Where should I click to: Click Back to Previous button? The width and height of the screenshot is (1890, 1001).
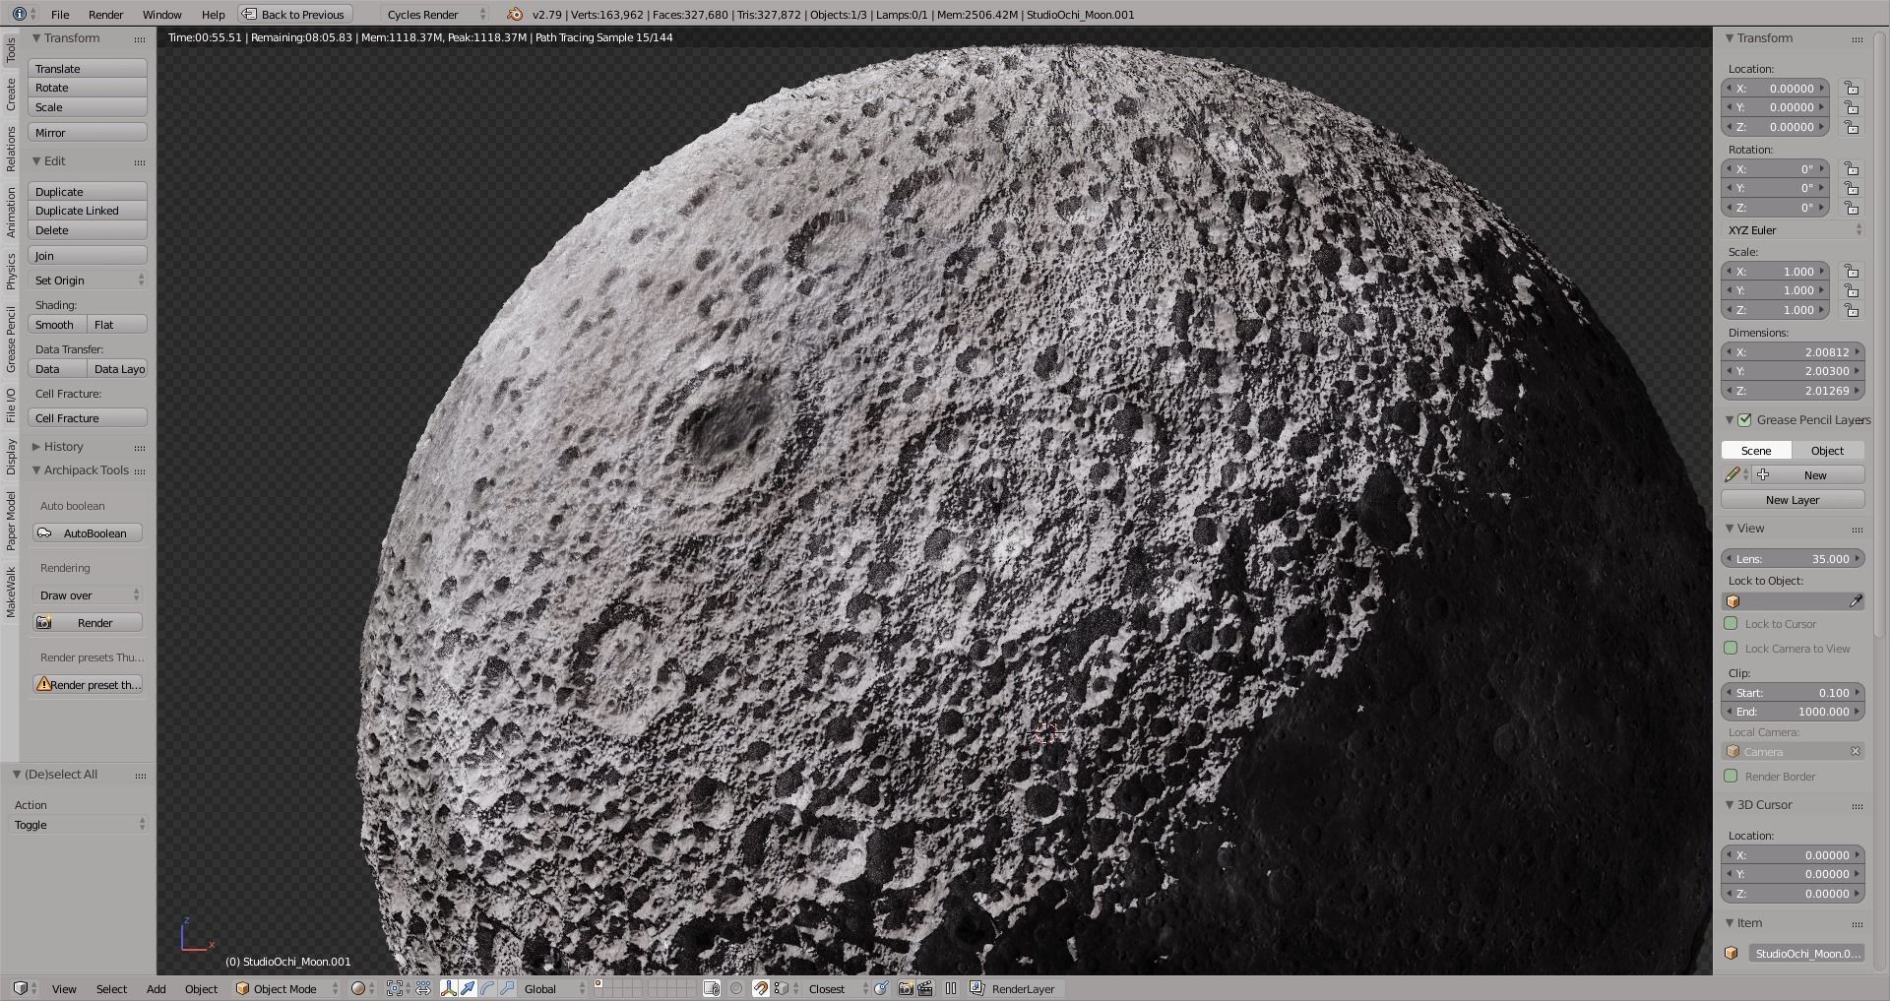293,14
